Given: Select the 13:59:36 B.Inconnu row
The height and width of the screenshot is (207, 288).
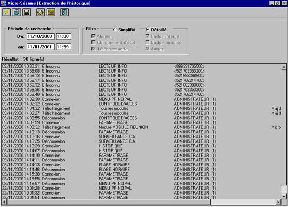Looking at the screenshot, I should [141, 90].
